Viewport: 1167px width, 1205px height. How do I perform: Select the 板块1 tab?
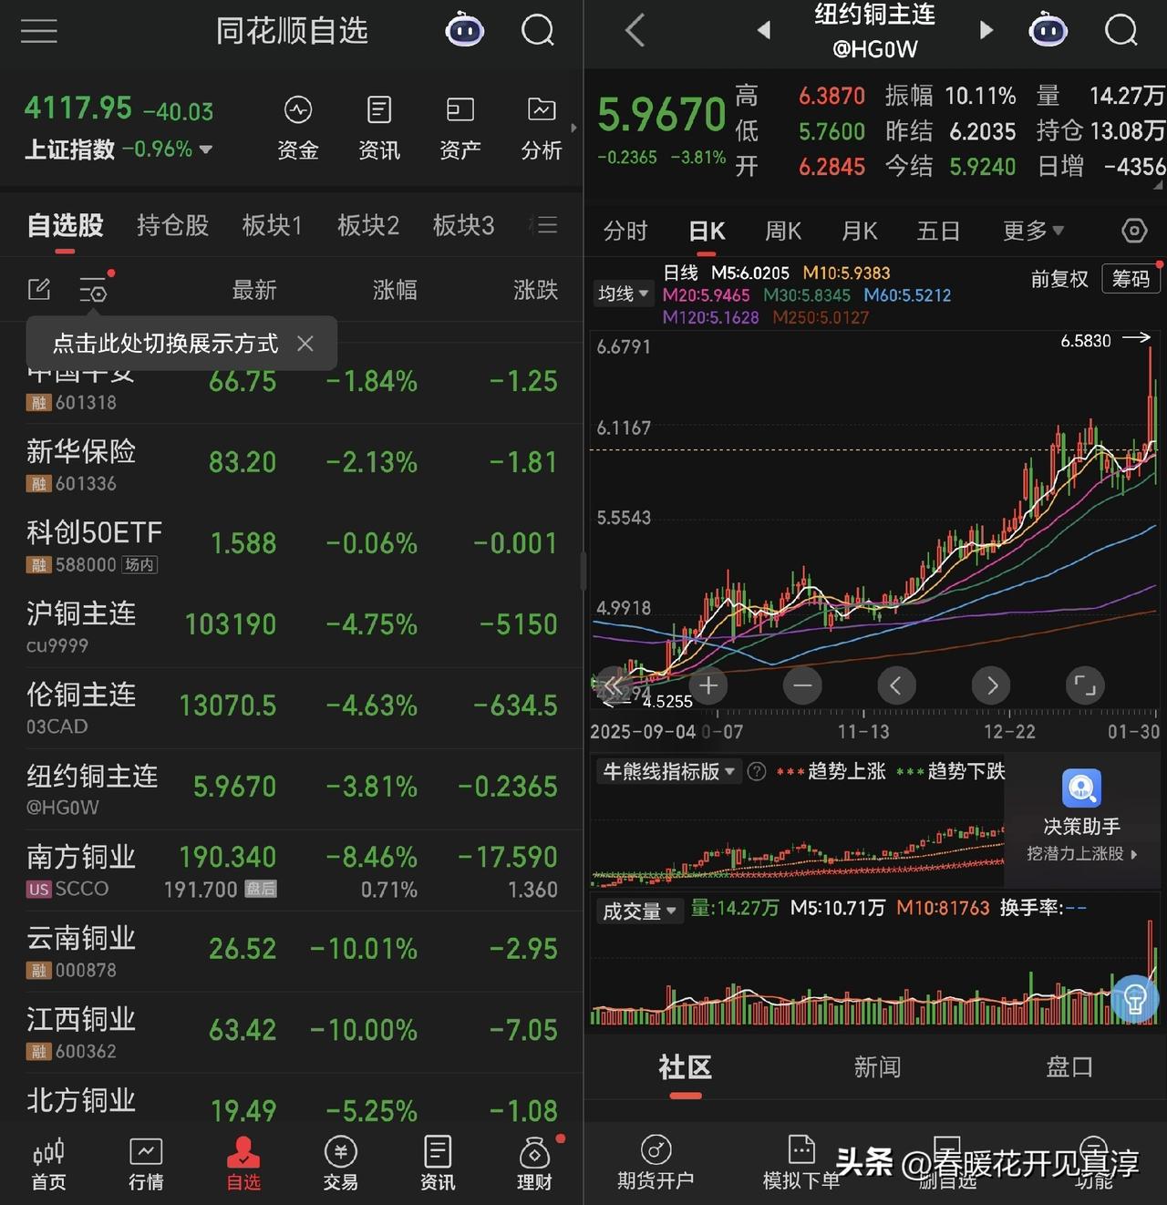pyautogui.click(x=272, y=225)
